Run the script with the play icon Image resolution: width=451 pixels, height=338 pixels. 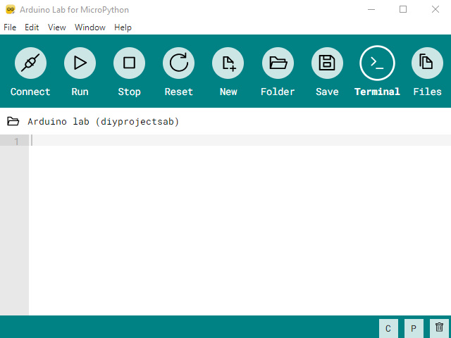click(x=80, y=63)
